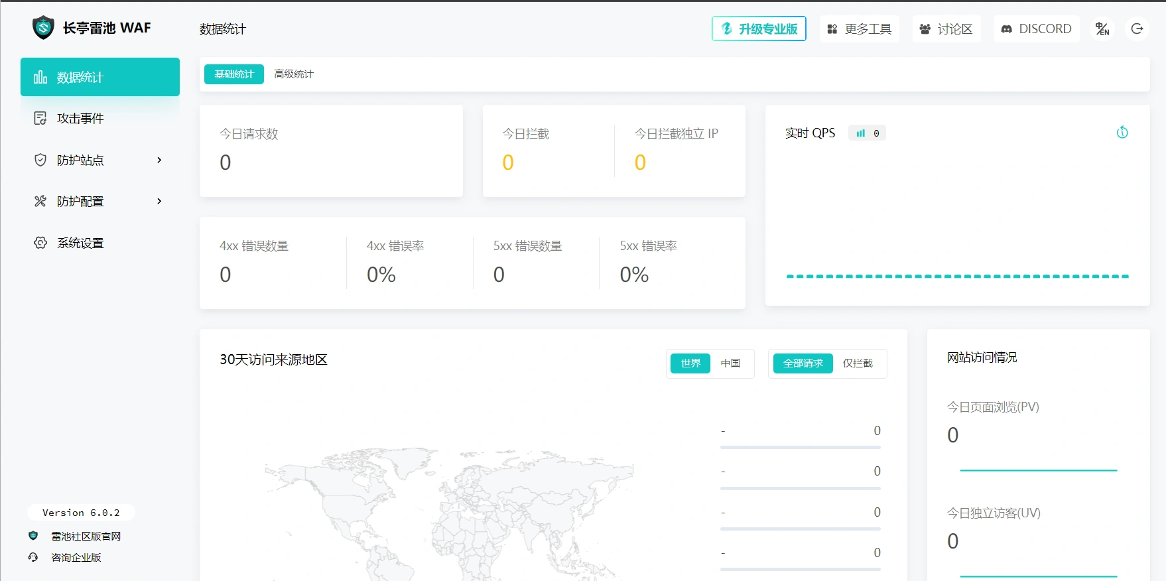Click the 升级专业版 seahorse icon
The height and width of the screenshot is (581, 1166).
click(727, 29)
